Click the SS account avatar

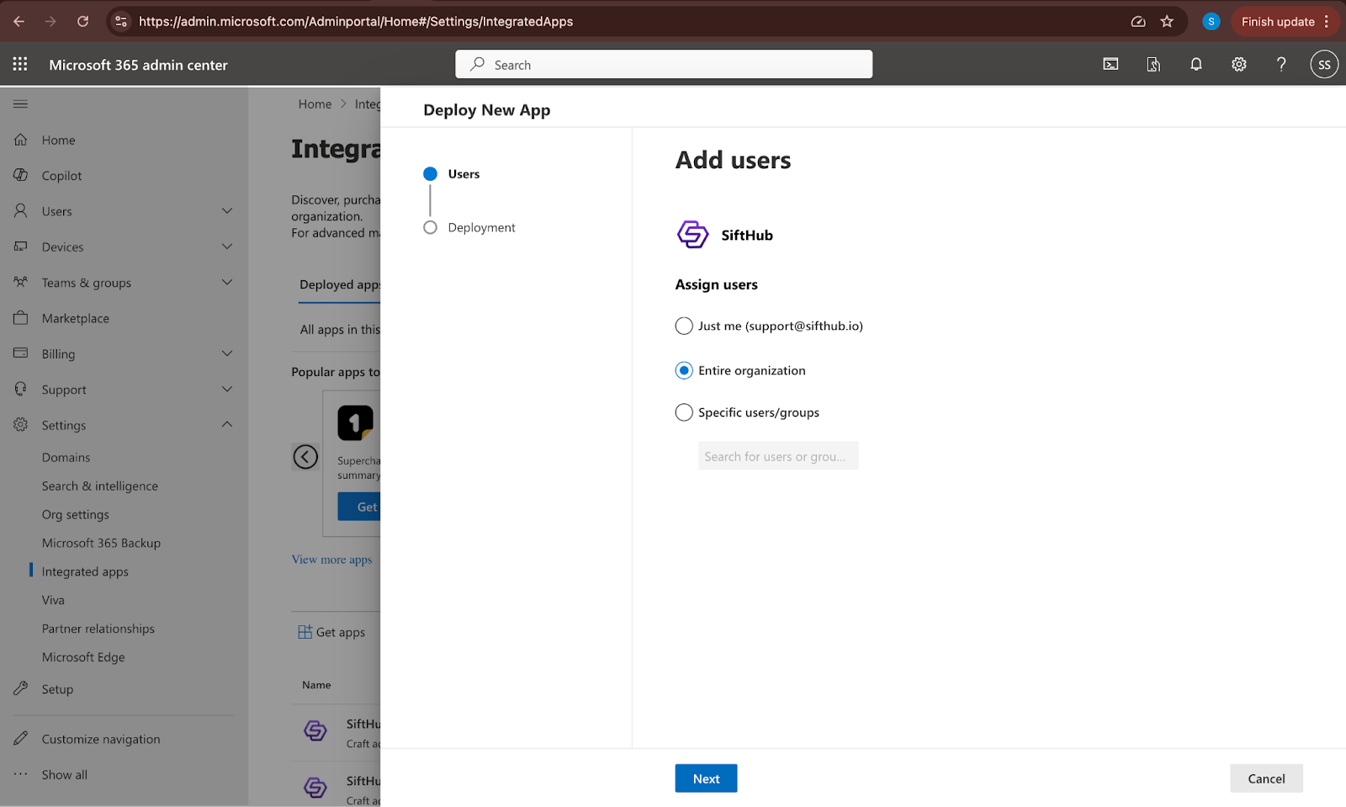coord(1323,64)
